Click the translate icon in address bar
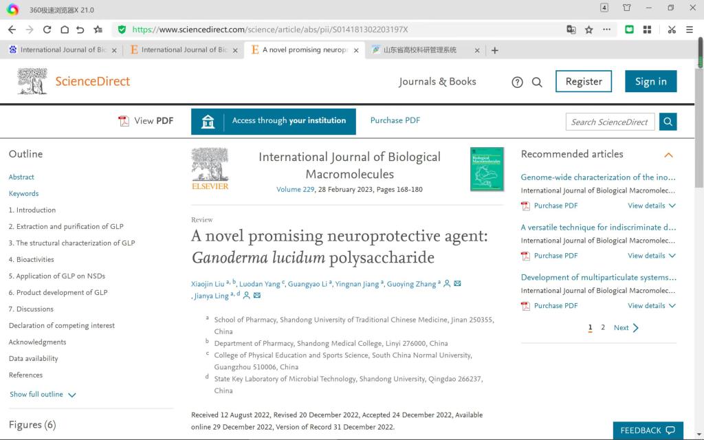704x440 pixels. 571,30
